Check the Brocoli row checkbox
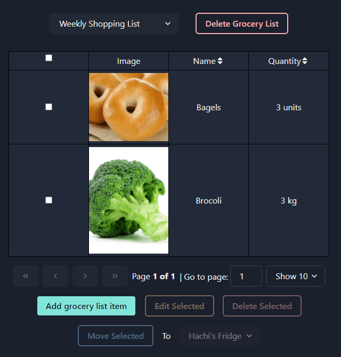This screenshot has width=341, height=357. (48, 200)
